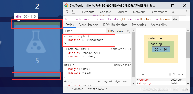The width and height of the screenshot is (193, 94).
Task: Close the DevTools window
Action: click(x=184, y=6)
